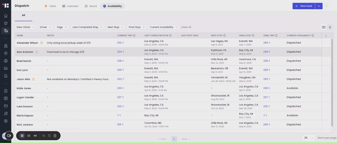Screen dimensions: 337x143
Task: Select the Availability tab
Action: tap(112, 6)
